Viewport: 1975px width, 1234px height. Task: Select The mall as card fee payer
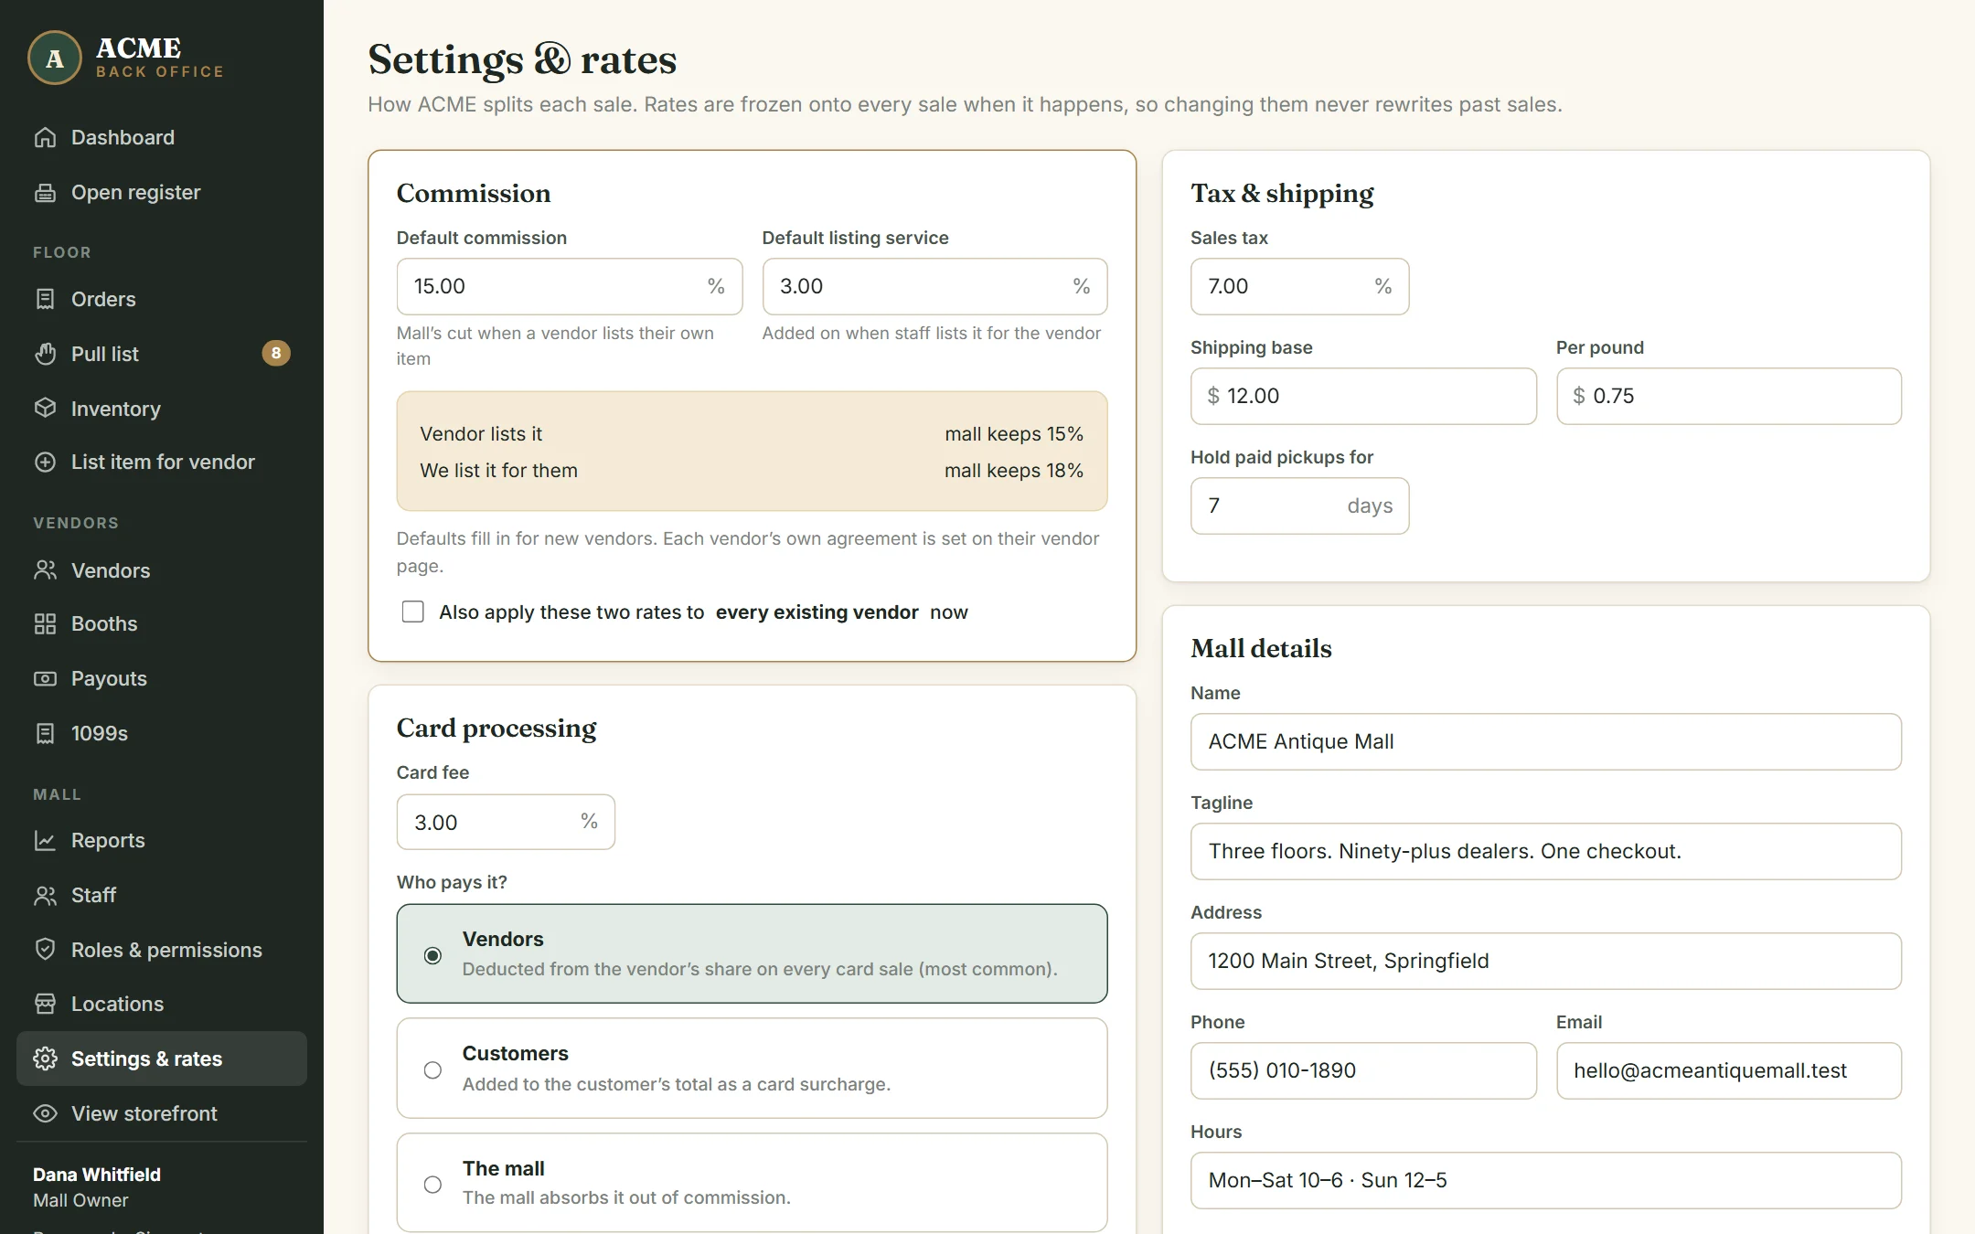[x=752, y=1183]
